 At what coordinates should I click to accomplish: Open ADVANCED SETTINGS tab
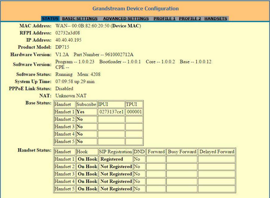click(x=126, y=18)
